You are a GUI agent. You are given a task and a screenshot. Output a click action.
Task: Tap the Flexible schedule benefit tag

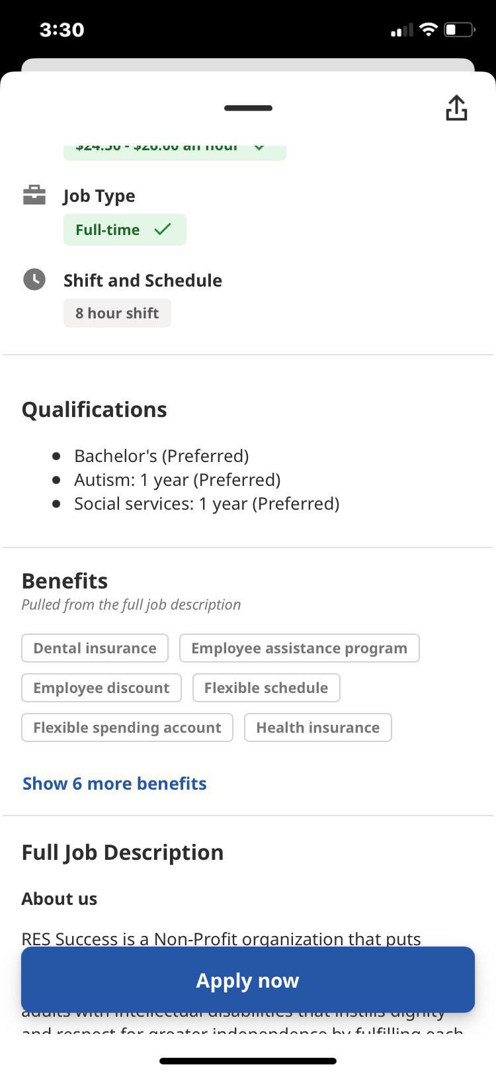(x=266, y=688)
